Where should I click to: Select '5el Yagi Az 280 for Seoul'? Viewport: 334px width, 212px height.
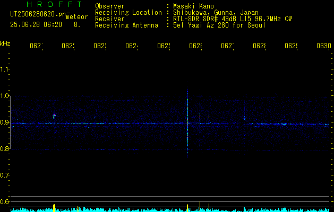click(219, 25)
